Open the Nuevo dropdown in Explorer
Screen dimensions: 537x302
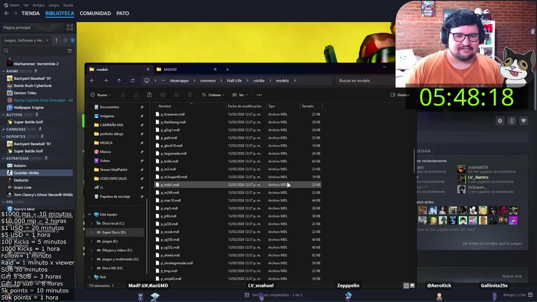point(101,95)
